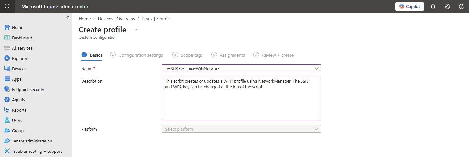This screenshot has width=469, height=157.
Task: Open the app launcher waffle icon
Action: pos(7,6)
